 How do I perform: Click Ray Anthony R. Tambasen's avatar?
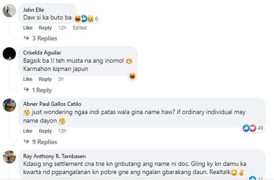[9, 157]
